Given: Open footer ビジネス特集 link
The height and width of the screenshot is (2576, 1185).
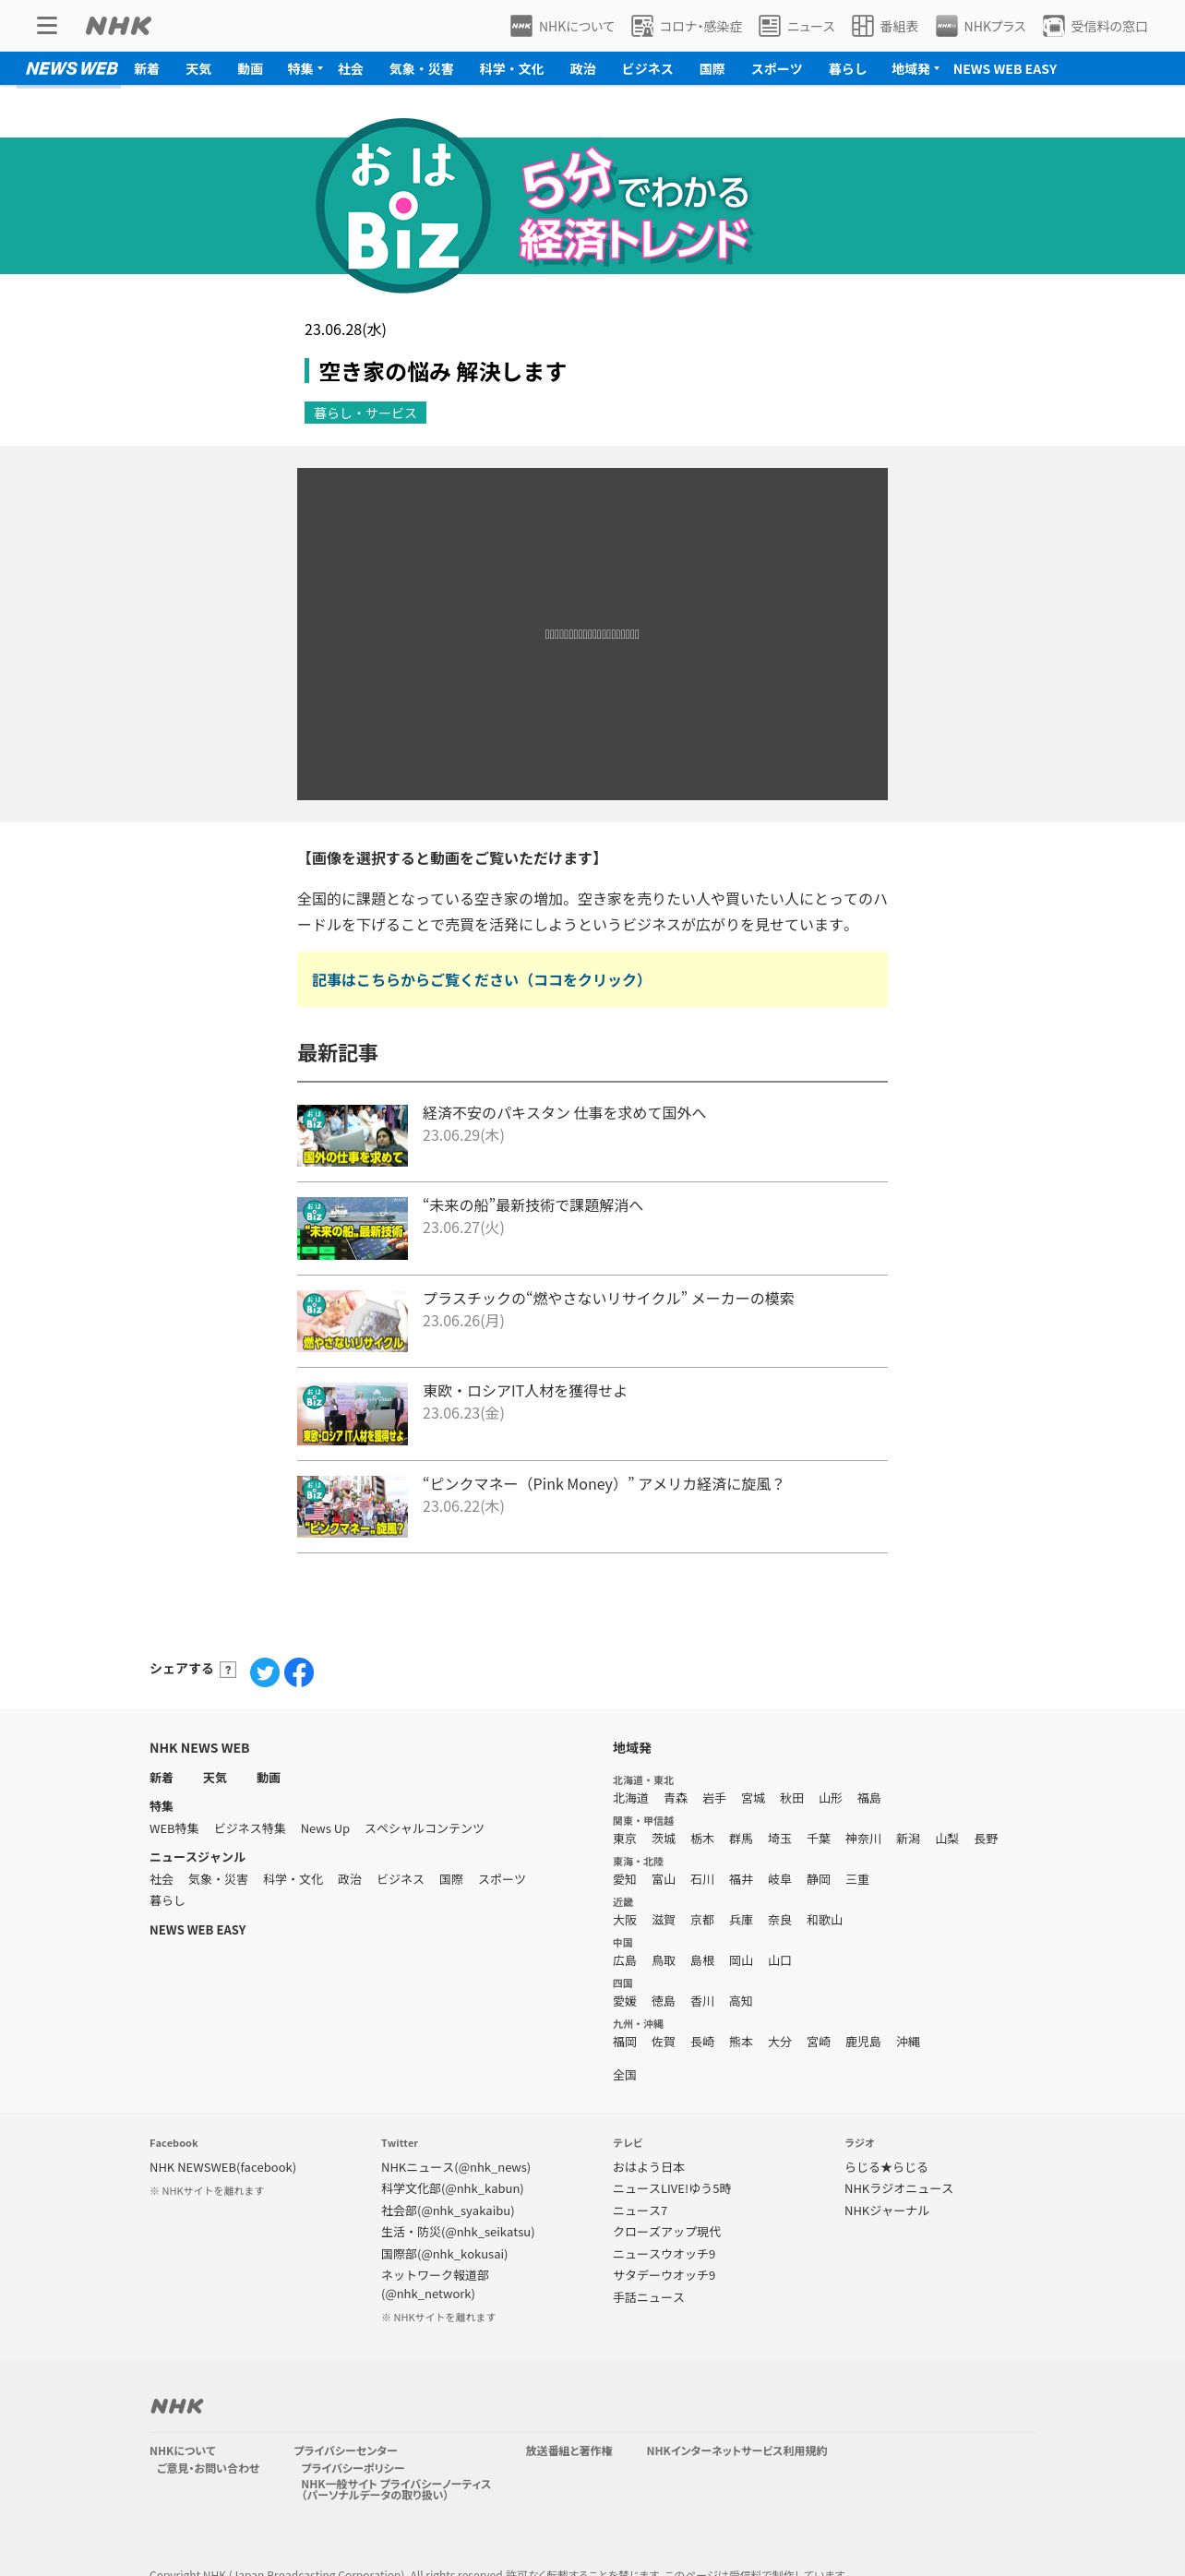Looking at the screenshot, I should tap(250, 1829).
